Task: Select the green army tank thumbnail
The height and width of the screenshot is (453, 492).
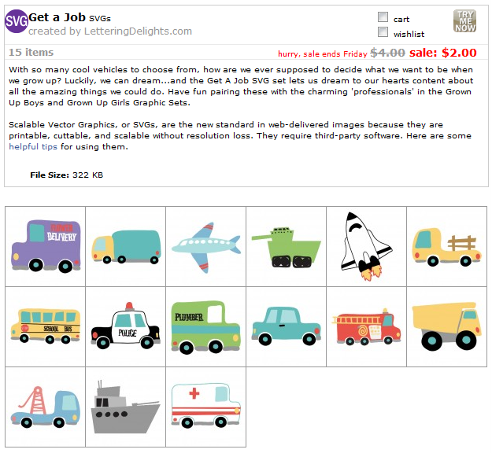Action: 287,246
